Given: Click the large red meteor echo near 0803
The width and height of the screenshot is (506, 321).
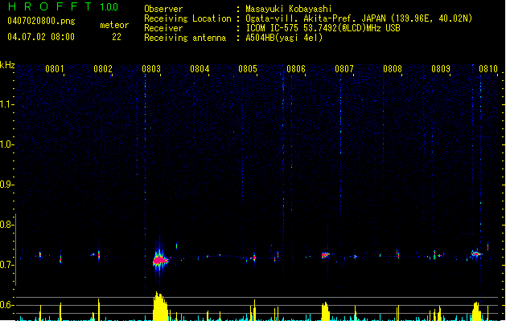Looking at the screenshot, I should tap(160, 260).
